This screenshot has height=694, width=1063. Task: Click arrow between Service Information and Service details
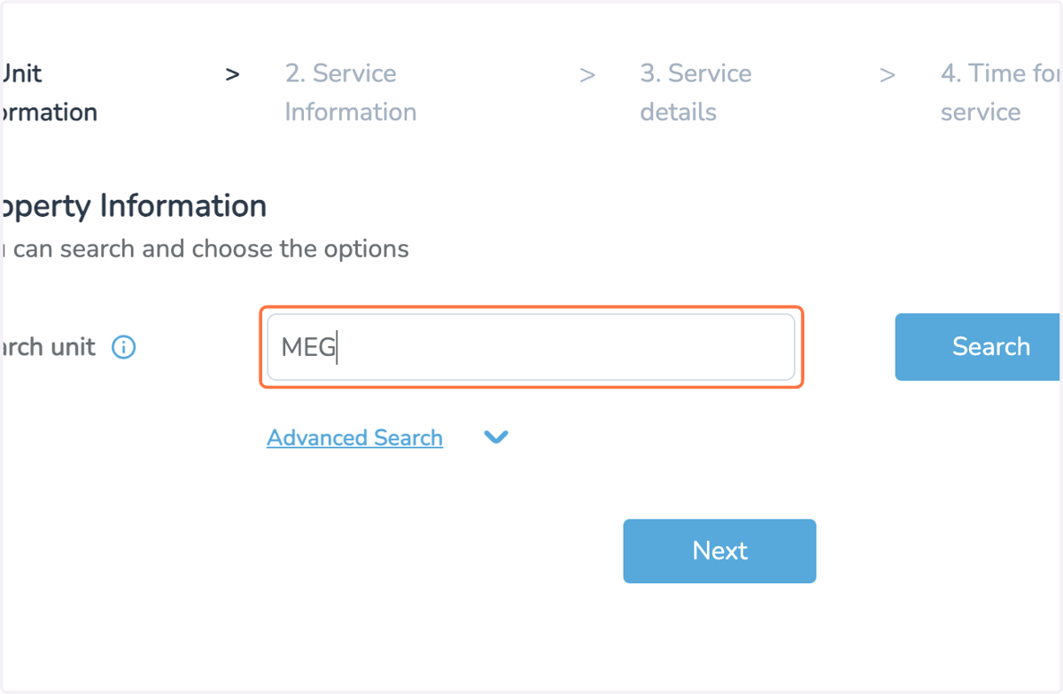pyautogui.click(x=586, y=74)
